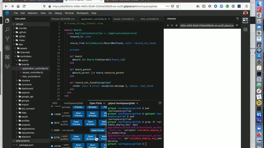Open Browser for port 14269
Screen dimensions: 264x148
click(92, 114)
